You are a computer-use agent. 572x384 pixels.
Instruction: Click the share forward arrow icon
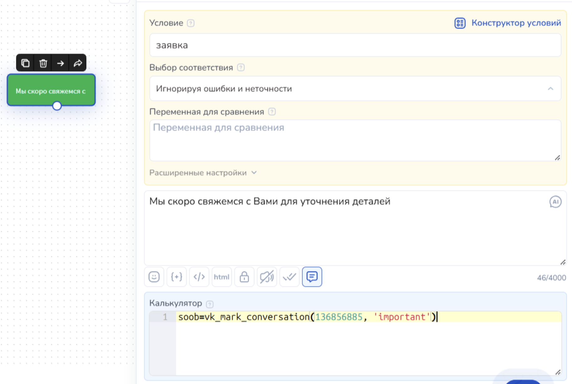(78, 63)
